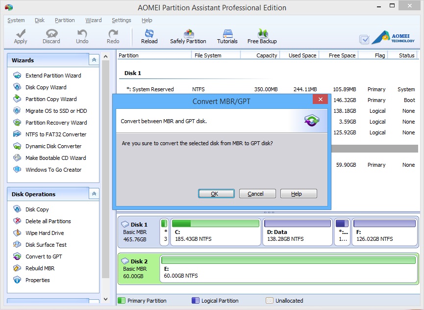This screenshot has height=310, width=424.
Task: Open disk Properties in sidebar
Action: point(38,280)
